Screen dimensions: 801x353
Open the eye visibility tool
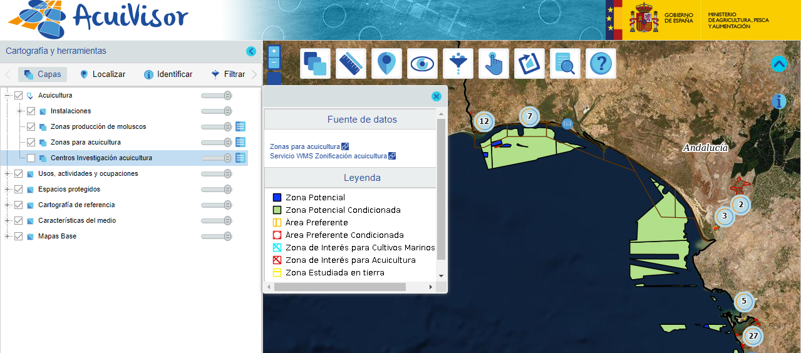click(422, 63)
